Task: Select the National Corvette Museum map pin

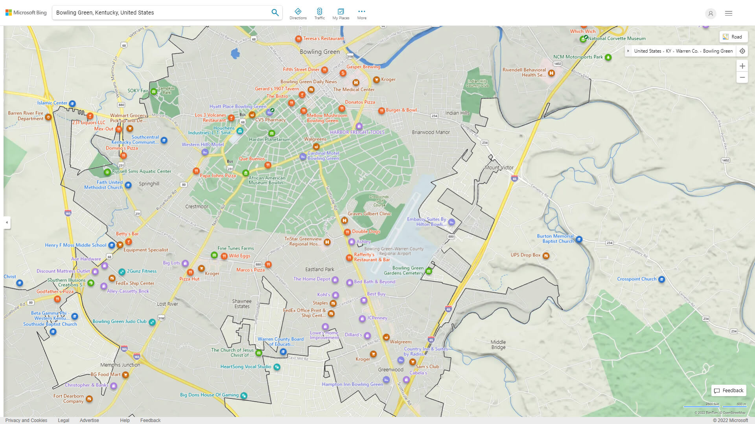Action: pyautogui.click(x=583, y=38)
